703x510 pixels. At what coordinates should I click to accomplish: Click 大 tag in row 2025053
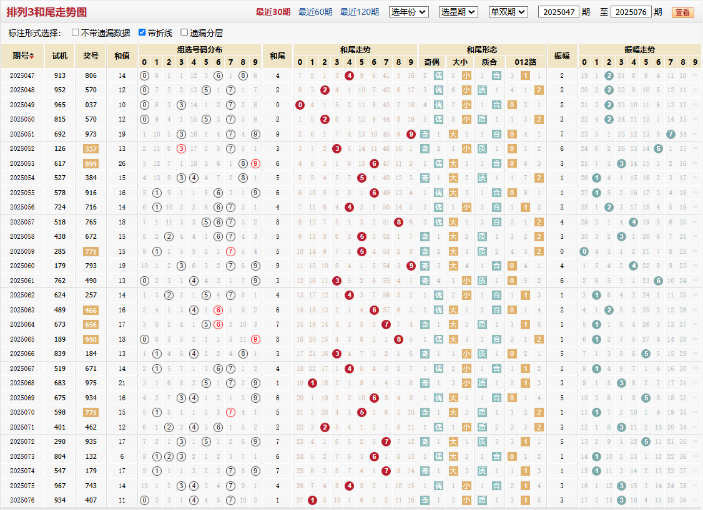click(453, 164)
